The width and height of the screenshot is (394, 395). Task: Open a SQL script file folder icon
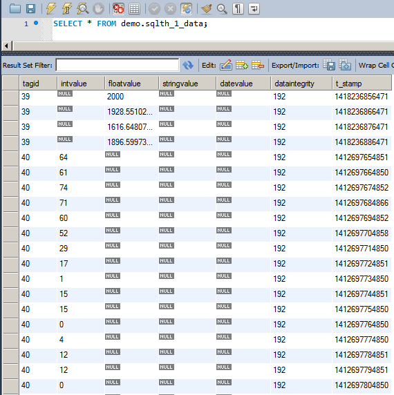[15, 9]
